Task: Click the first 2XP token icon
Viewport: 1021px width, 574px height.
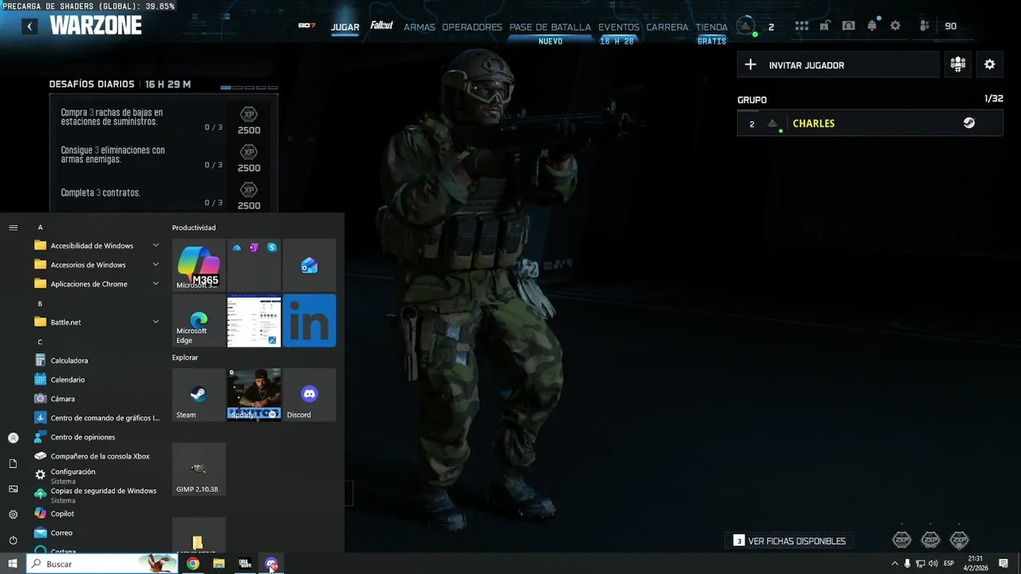Action: click(x=901, y=541)
